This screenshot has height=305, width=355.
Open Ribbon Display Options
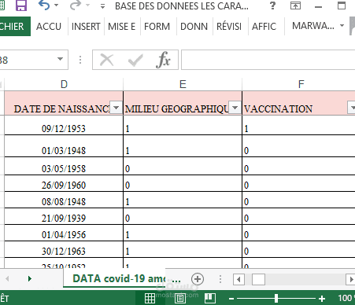(x=295, y=6)
